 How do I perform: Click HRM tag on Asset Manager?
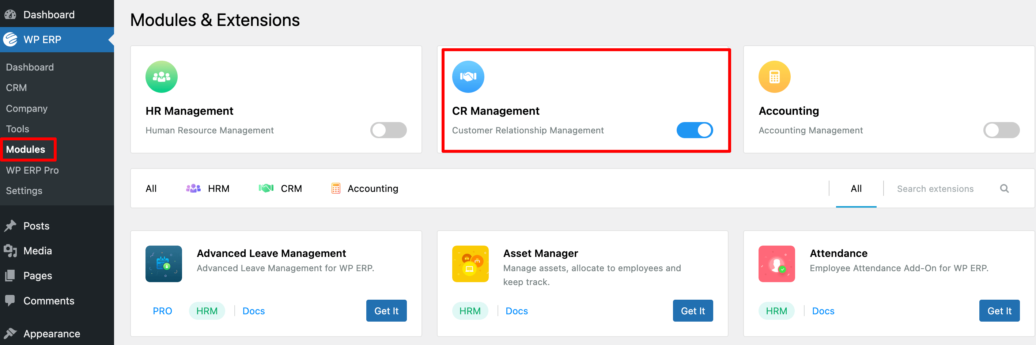coord(470,311)
